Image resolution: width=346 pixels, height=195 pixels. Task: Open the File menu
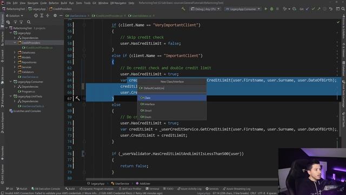click(9, 3)
